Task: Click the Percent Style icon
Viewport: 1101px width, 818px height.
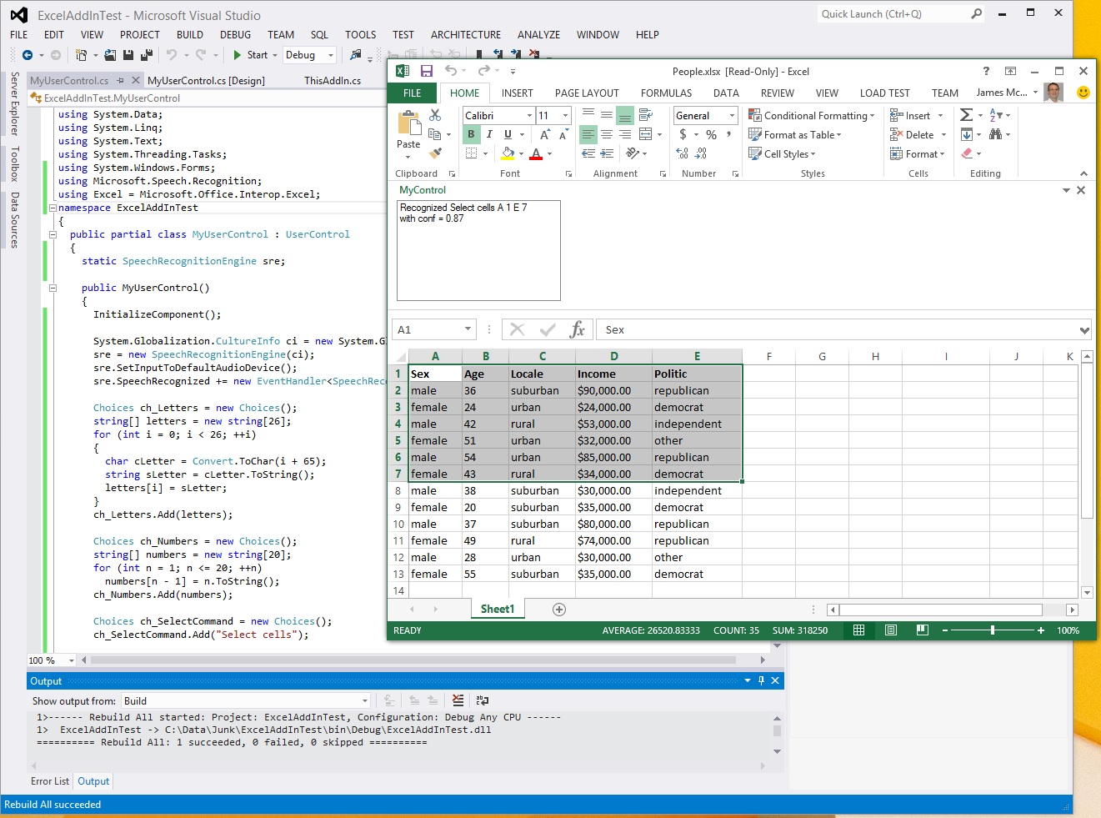Action: [711, 134]
